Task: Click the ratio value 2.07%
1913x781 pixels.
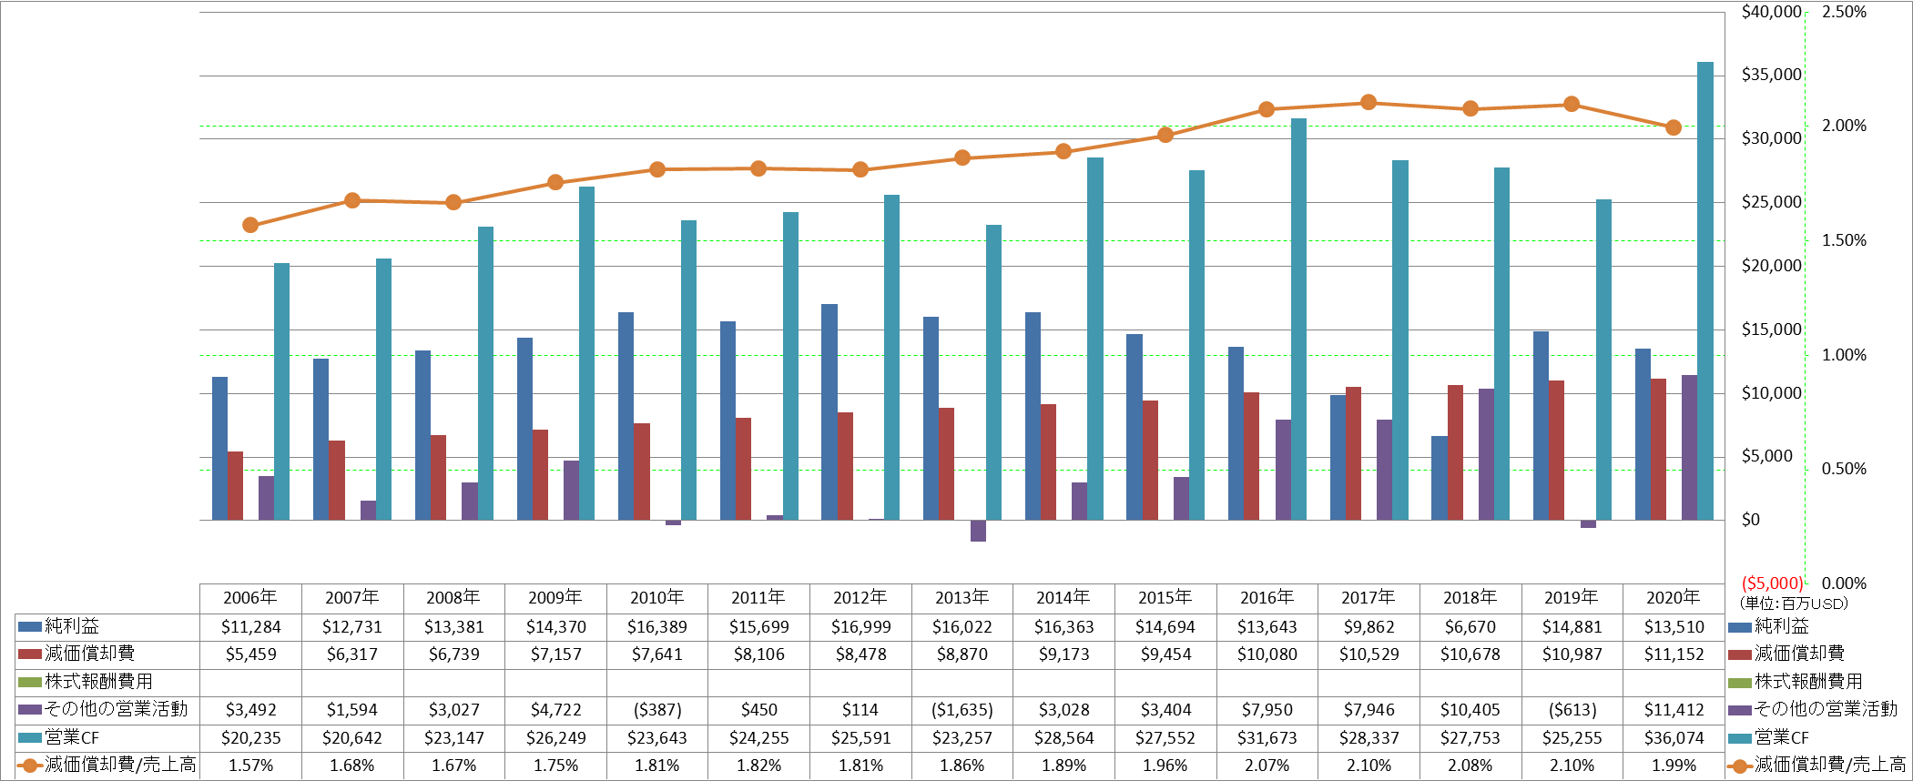Action: point(1267,766)
